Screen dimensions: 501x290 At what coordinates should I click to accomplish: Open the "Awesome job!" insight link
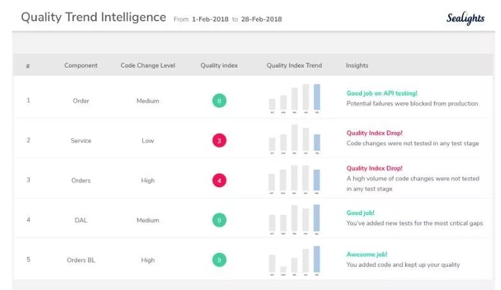(366, 254)
